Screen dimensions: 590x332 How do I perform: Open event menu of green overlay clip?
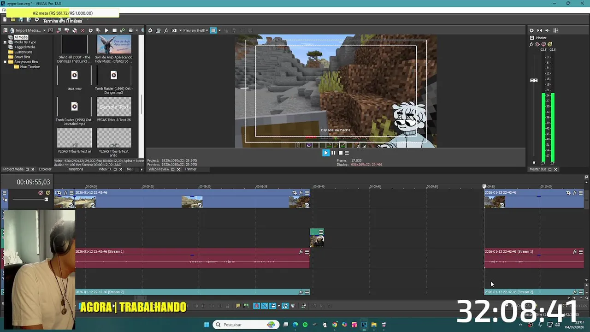point(321,232)
